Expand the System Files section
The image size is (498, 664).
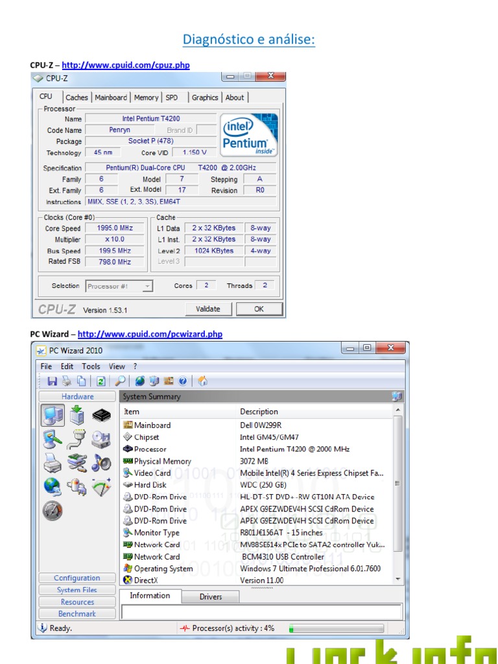pyautogui.click(x=77, y=590)
